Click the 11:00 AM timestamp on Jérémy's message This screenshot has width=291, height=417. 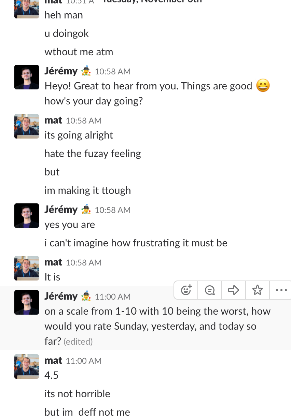[x=113, y=297]
